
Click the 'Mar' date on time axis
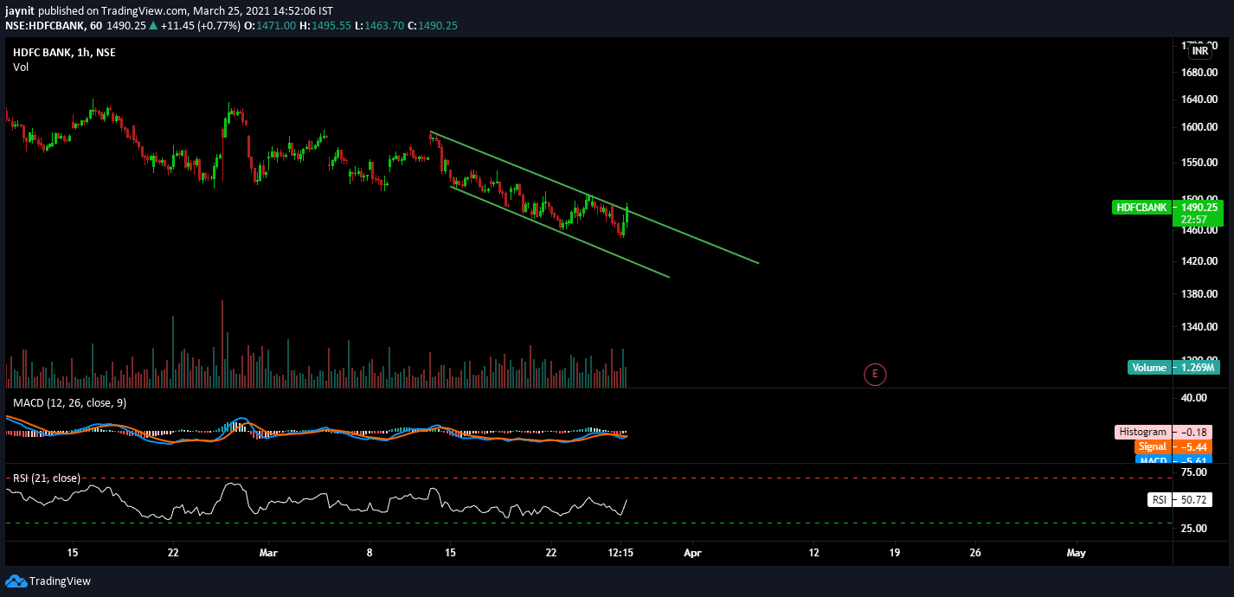pos(269,552)
